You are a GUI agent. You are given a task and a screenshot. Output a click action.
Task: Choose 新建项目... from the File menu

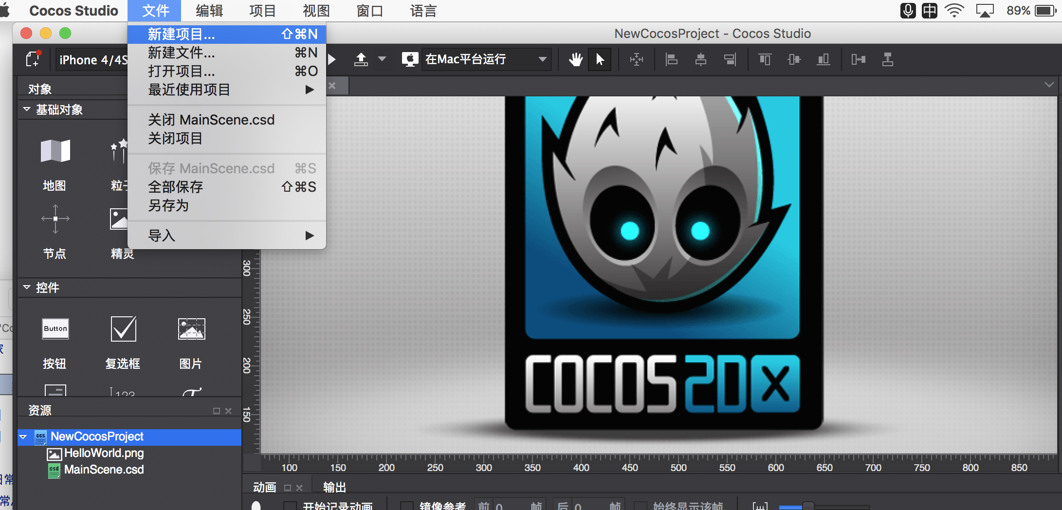click(x=227, y=34)
